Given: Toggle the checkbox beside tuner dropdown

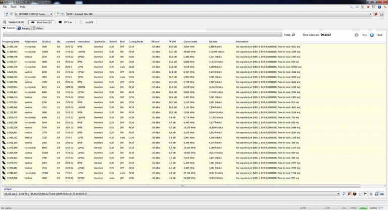Looking at the screenshot, I should pos(11,14).
